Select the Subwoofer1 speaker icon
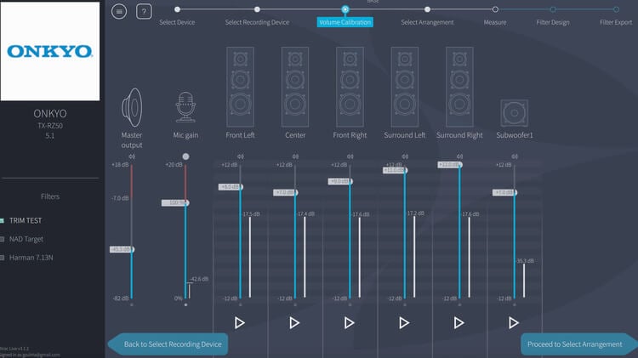The height and width of the screenshot is (358, 638). pos(515,113)
